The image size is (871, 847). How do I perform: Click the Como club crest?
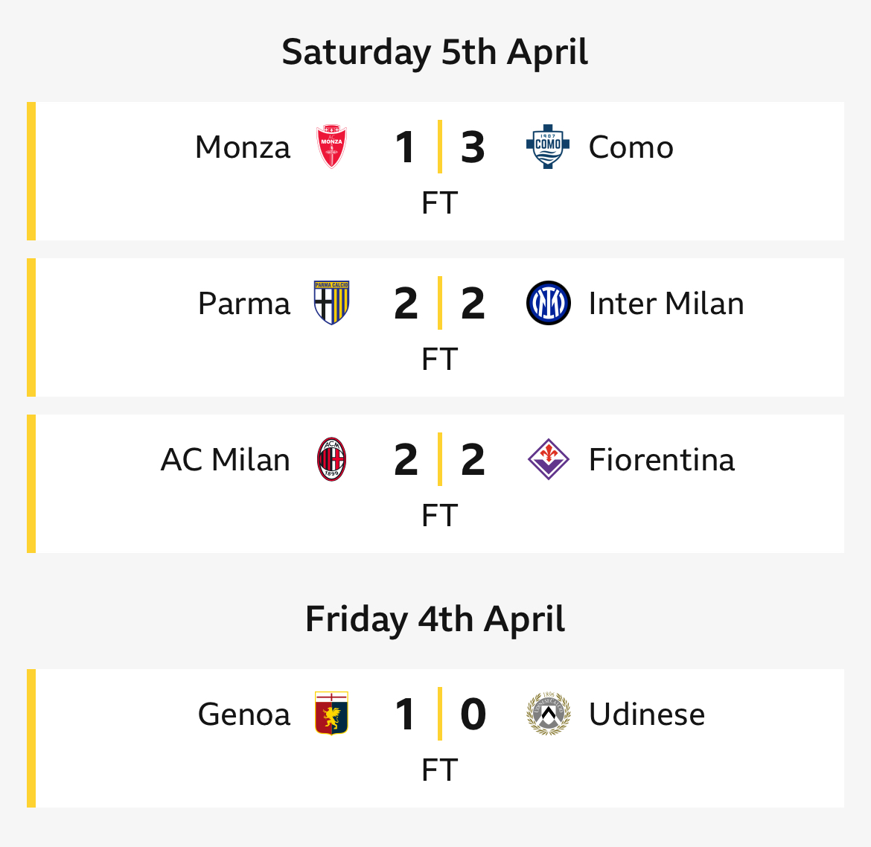(548, 147)
